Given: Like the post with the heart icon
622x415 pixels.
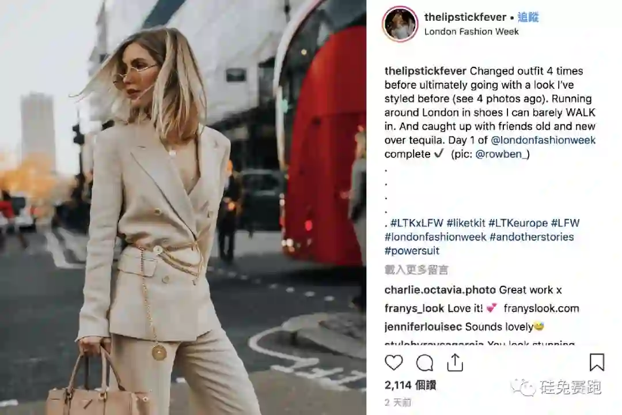Looking at the screenshot, I should pos(393,363).
